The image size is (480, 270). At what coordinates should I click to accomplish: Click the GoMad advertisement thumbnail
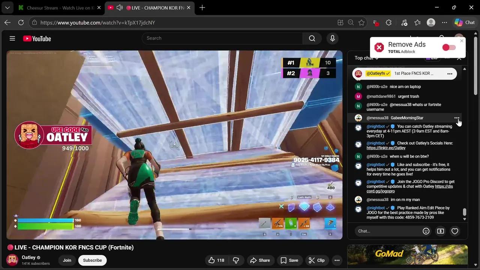click(x=408, y=254)
